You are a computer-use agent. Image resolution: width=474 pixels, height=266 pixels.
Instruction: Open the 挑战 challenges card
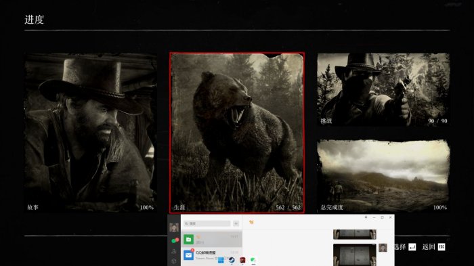coord(383,89)
